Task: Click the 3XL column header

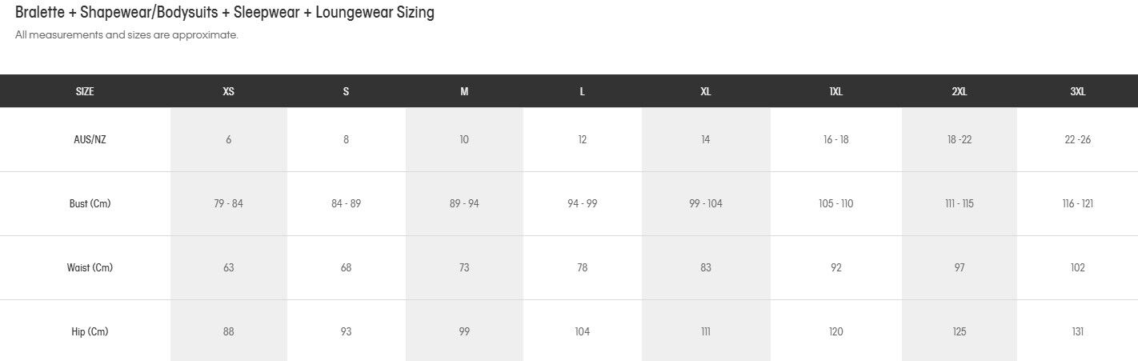Action: [x=1077, y=91]
